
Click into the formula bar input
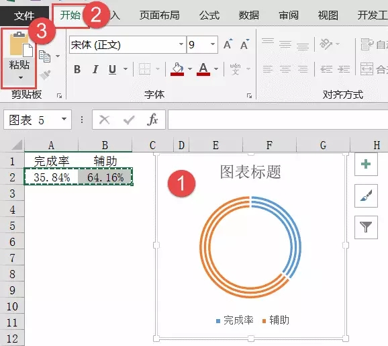coord(278,120)
